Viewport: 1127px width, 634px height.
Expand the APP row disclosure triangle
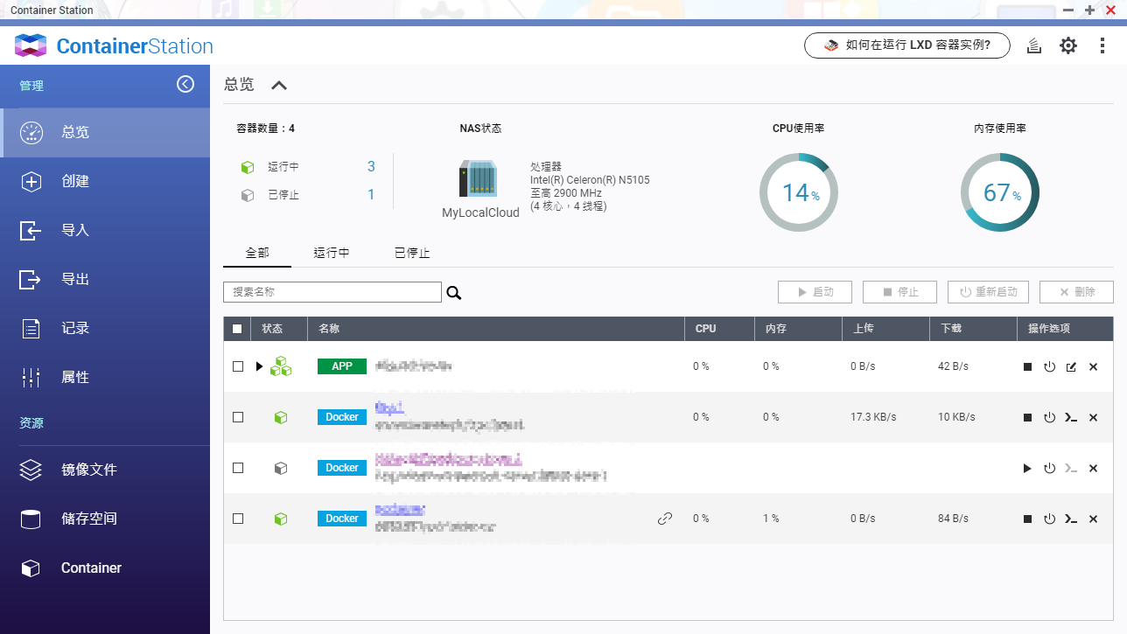point(259,366)
